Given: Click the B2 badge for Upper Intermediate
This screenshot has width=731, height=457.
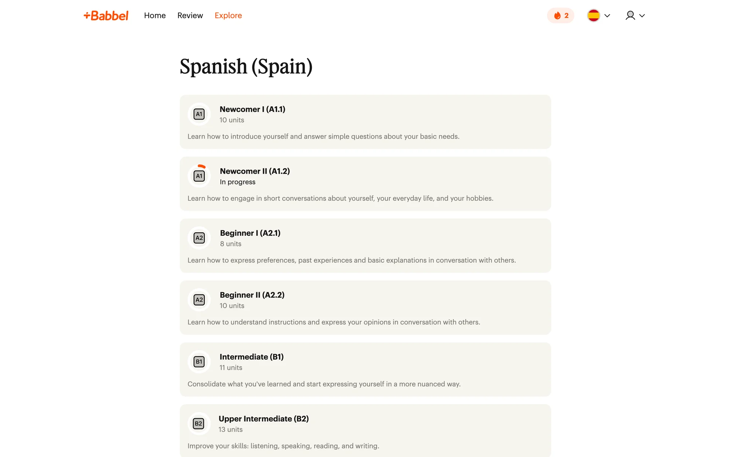Looking at the screenshot, I should pyautogui.click(x=198, y=423).
